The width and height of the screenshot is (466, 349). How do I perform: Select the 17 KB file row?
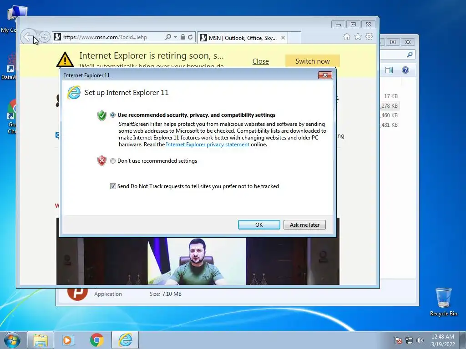[x=390, y=96]
